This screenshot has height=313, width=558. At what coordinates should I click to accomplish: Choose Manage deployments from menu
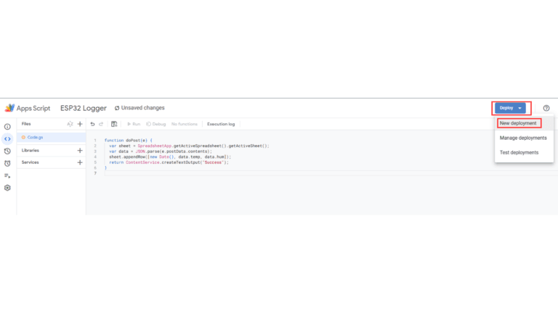(x=524, y=138)
